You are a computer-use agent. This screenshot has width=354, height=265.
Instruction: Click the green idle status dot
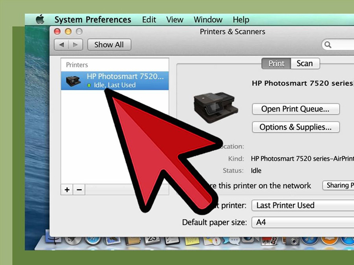[x=89, y=85]
